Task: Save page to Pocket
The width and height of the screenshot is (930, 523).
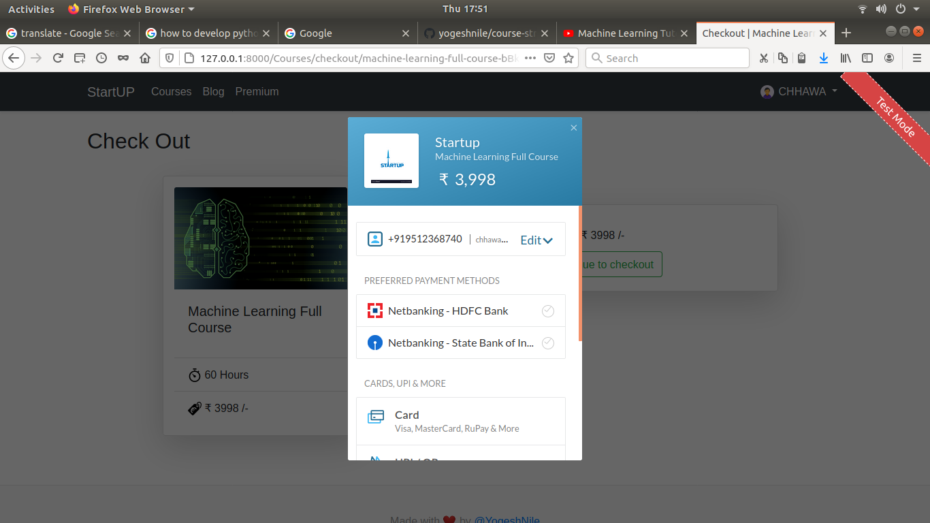Action: tap(549, 58)
